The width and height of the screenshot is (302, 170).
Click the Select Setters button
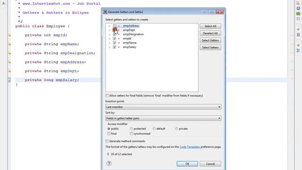click(210, 47)
